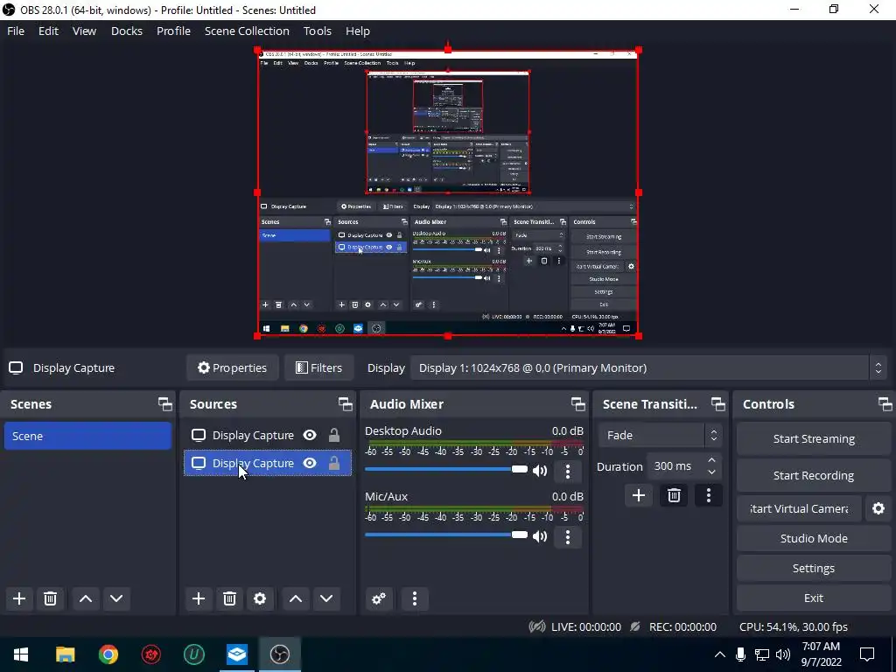
Task: Toggle system tray microphone icon
Action: 740,654
